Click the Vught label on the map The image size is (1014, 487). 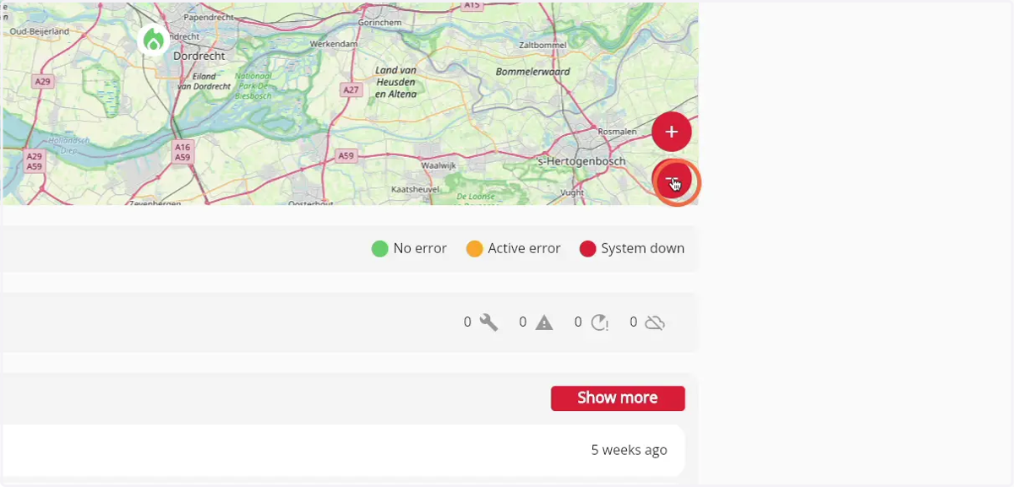tap(572, 192)
